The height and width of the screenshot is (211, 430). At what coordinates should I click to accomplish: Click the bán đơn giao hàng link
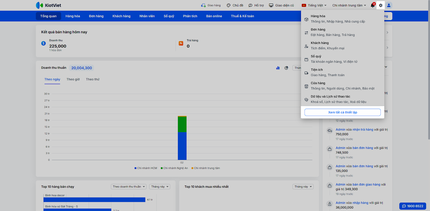pos(366,184)
